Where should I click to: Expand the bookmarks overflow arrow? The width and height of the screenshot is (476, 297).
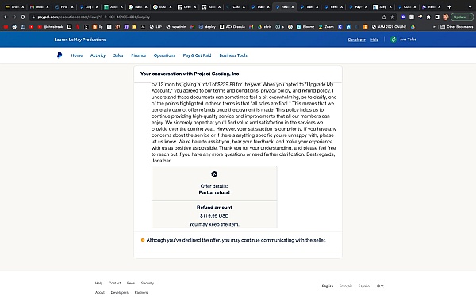[434, 27]
